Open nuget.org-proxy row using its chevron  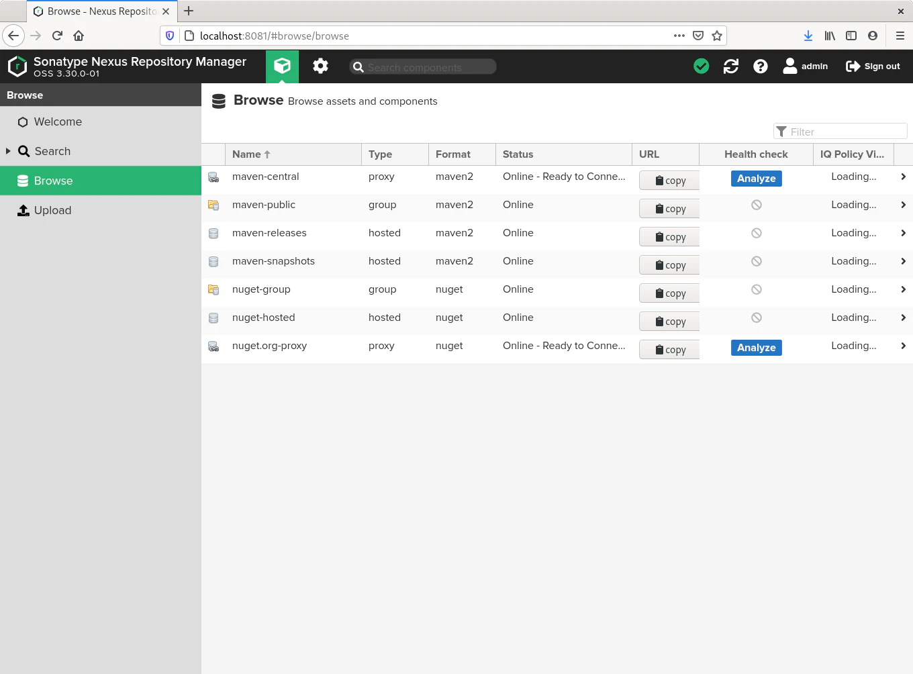pyautogui.click(x=903, y=346)
